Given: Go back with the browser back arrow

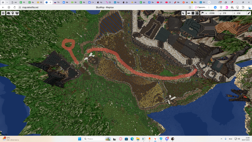Looking at the screenshot, I should 3,7.
